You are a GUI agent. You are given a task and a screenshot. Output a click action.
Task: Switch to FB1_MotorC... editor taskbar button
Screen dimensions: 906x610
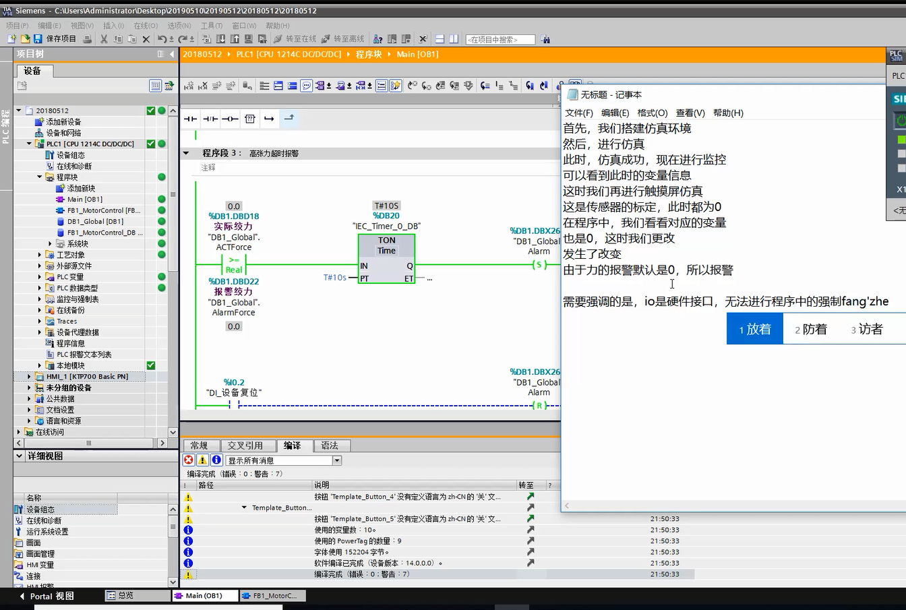pyautogui.click(x=272, y=596)
